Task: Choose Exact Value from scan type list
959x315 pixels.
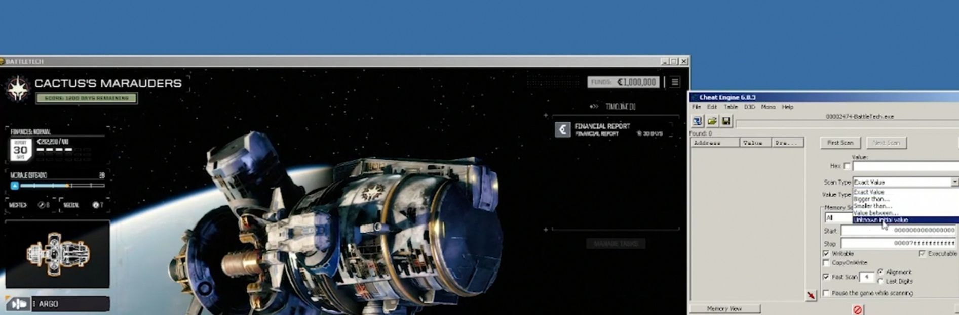Action: click(x=905, y=192)
